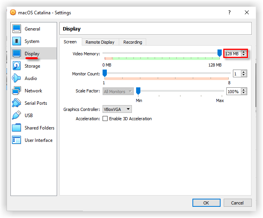Increase Monitor Count with up arrow
The height and width of the screenshot is (218, 263).
(x=244, y=72)
